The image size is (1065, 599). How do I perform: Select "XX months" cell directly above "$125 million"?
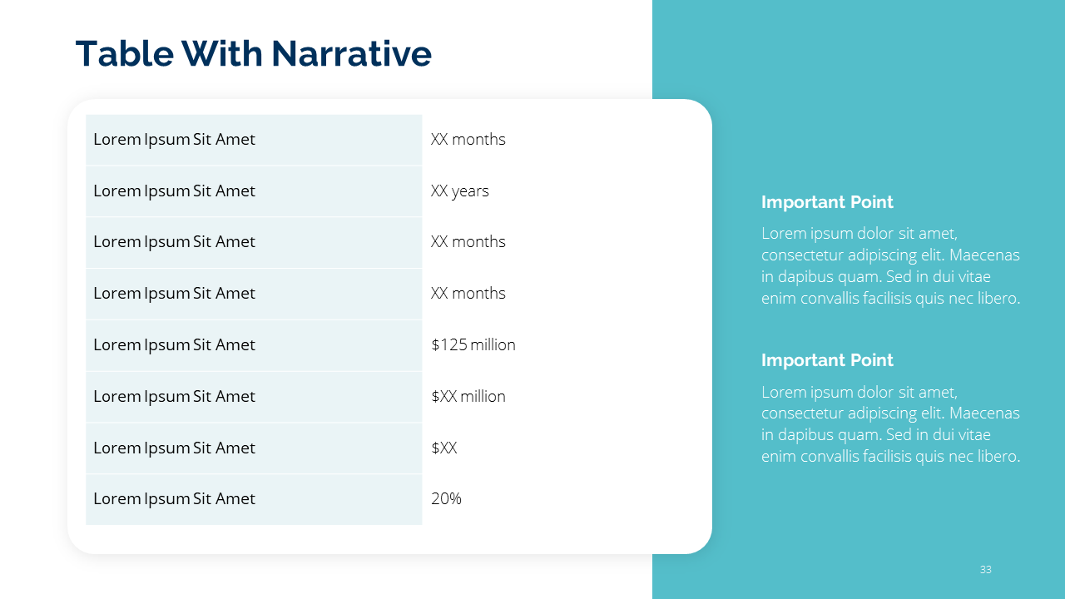tap(468, 294)
